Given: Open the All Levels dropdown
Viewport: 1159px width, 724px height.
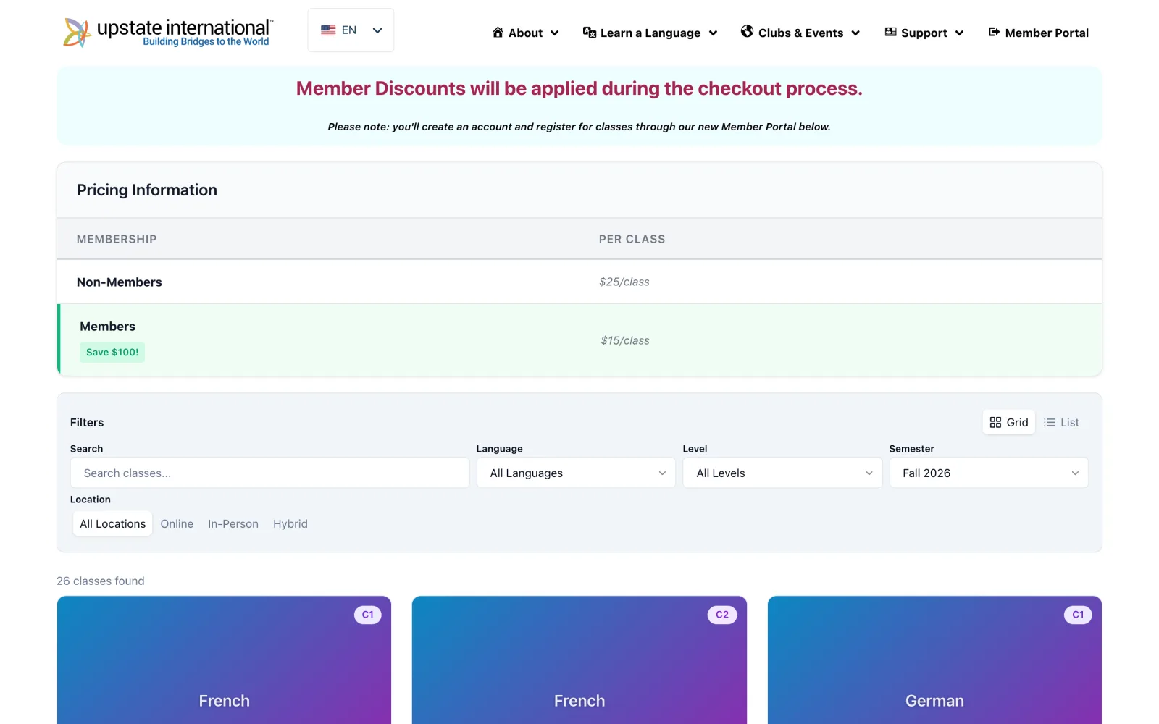Looking at the screenshot, I should click(x=782, y=473).
